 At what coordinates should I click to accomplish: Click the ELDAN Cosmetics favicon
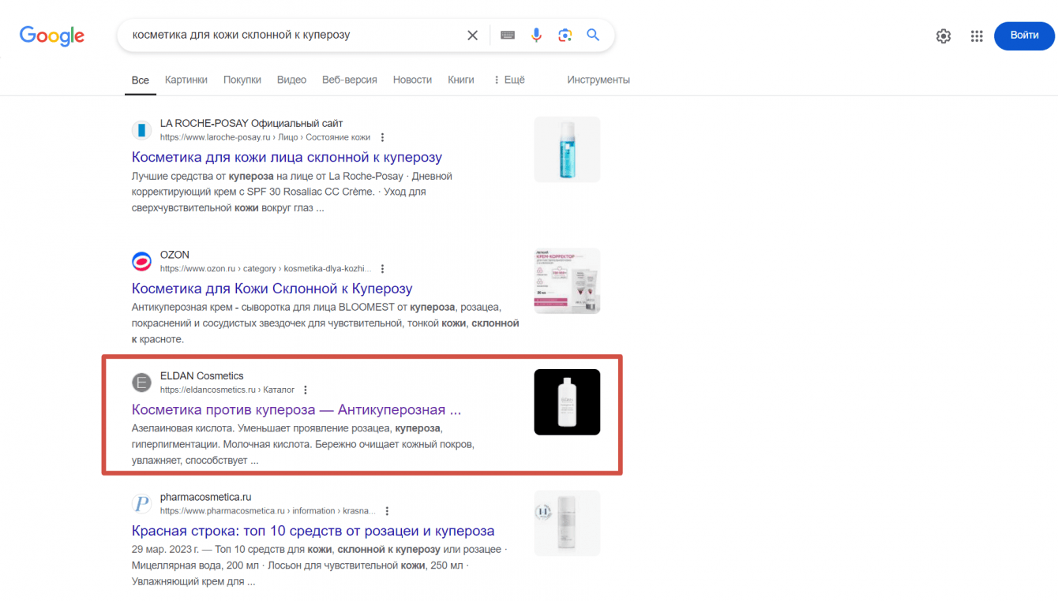(x=141, y=383)
